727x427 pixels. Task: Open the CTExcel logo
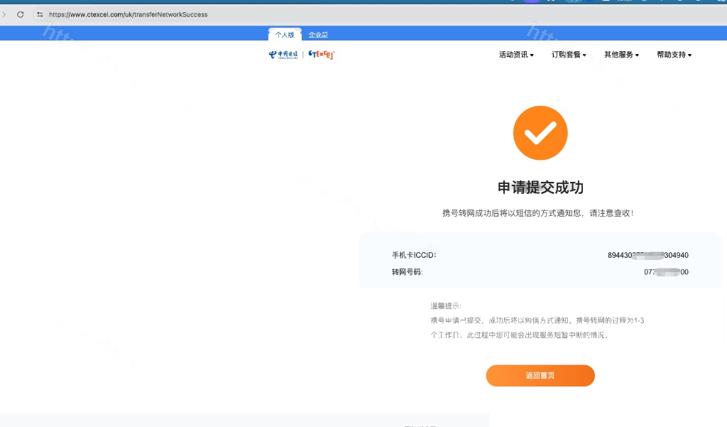(x=322, y=55)
